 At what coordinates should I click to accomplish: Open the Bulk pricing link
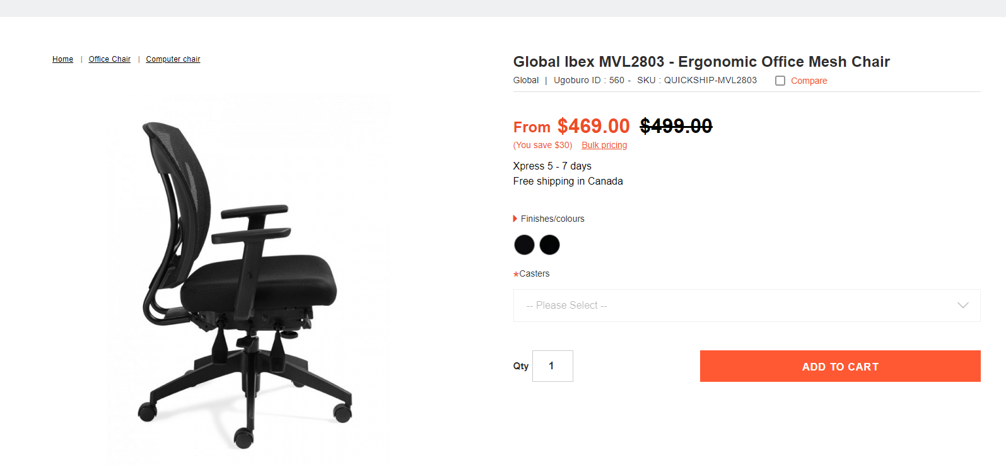(x=604, y=145)
